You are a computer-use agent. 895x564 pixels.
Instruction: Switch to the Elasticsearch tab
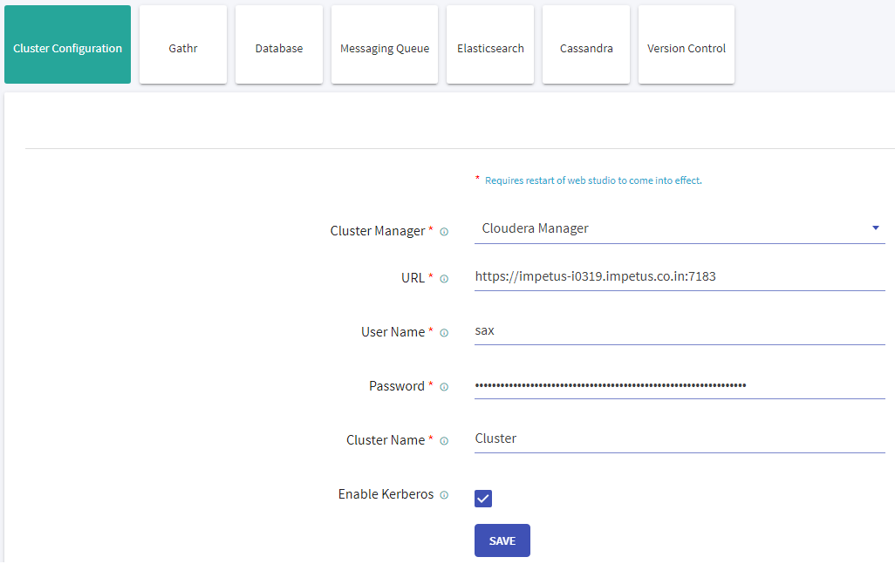coord(490,44)
